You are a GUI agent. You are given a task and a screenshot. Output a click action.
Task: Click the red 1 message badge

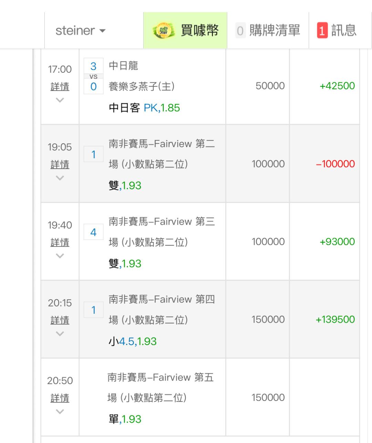pos(322,31)
